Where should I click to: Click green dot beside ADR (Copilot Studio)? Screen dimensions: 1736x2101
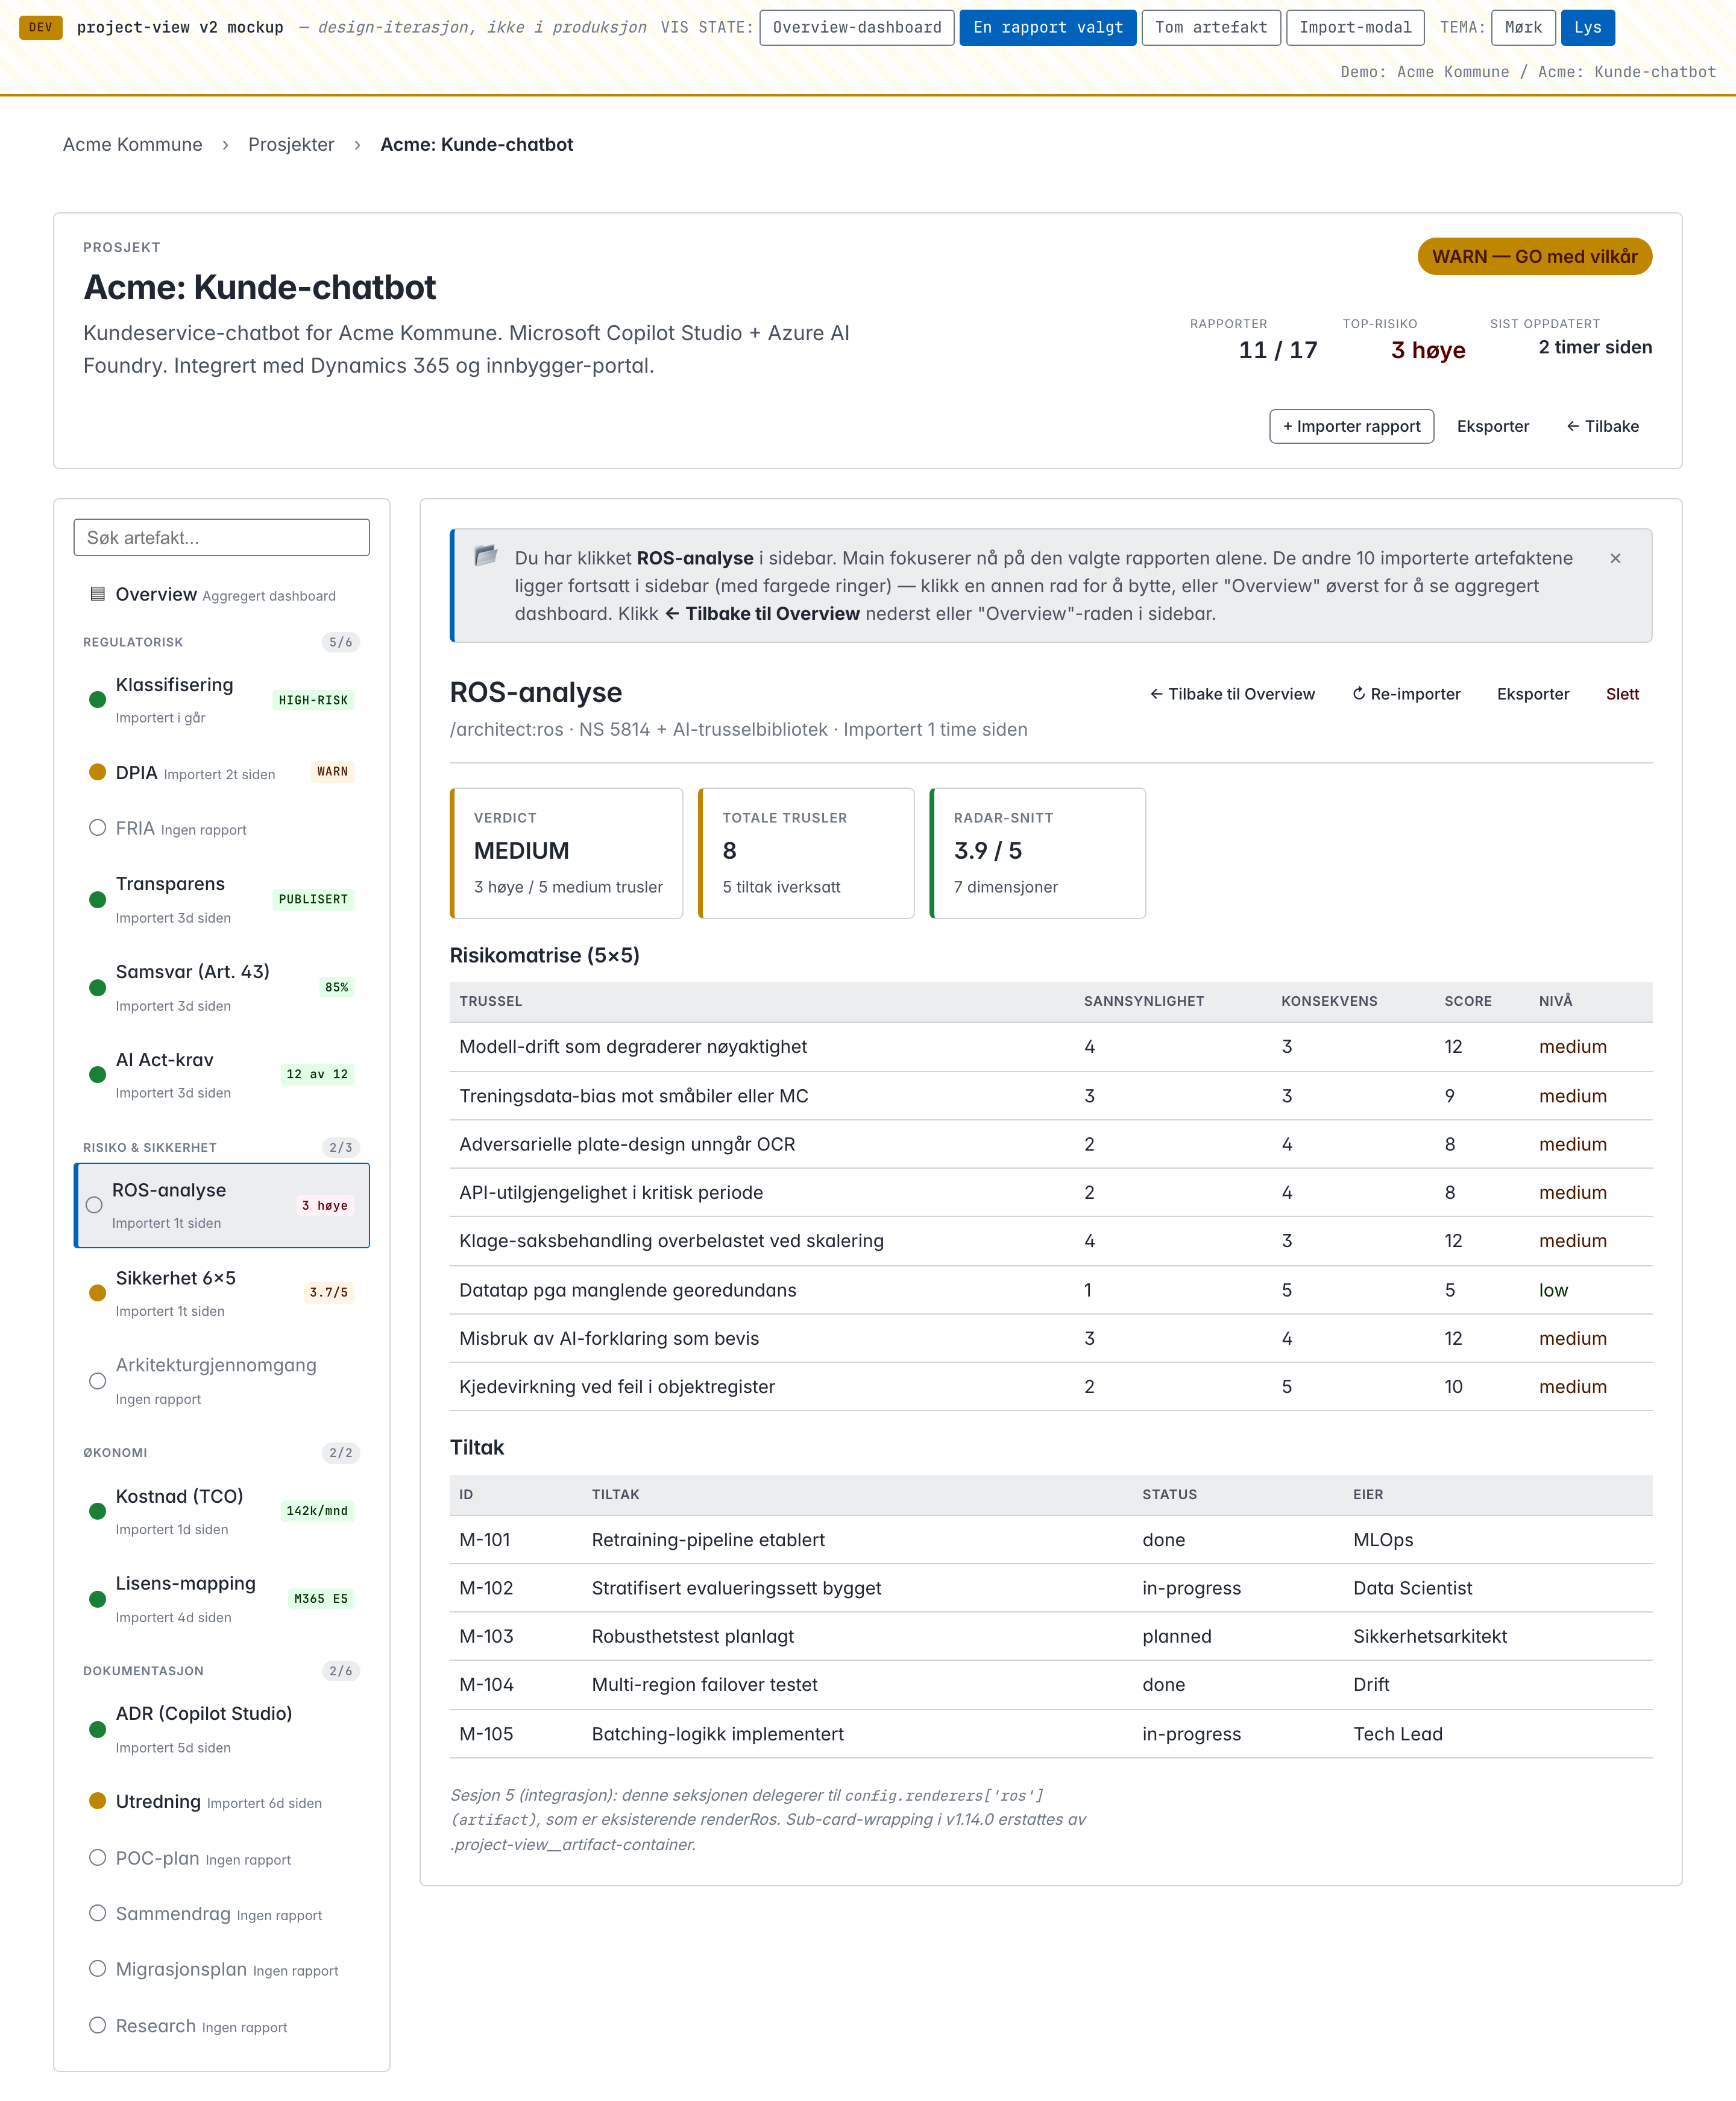pyautogui.click(x=97, y=1729)
